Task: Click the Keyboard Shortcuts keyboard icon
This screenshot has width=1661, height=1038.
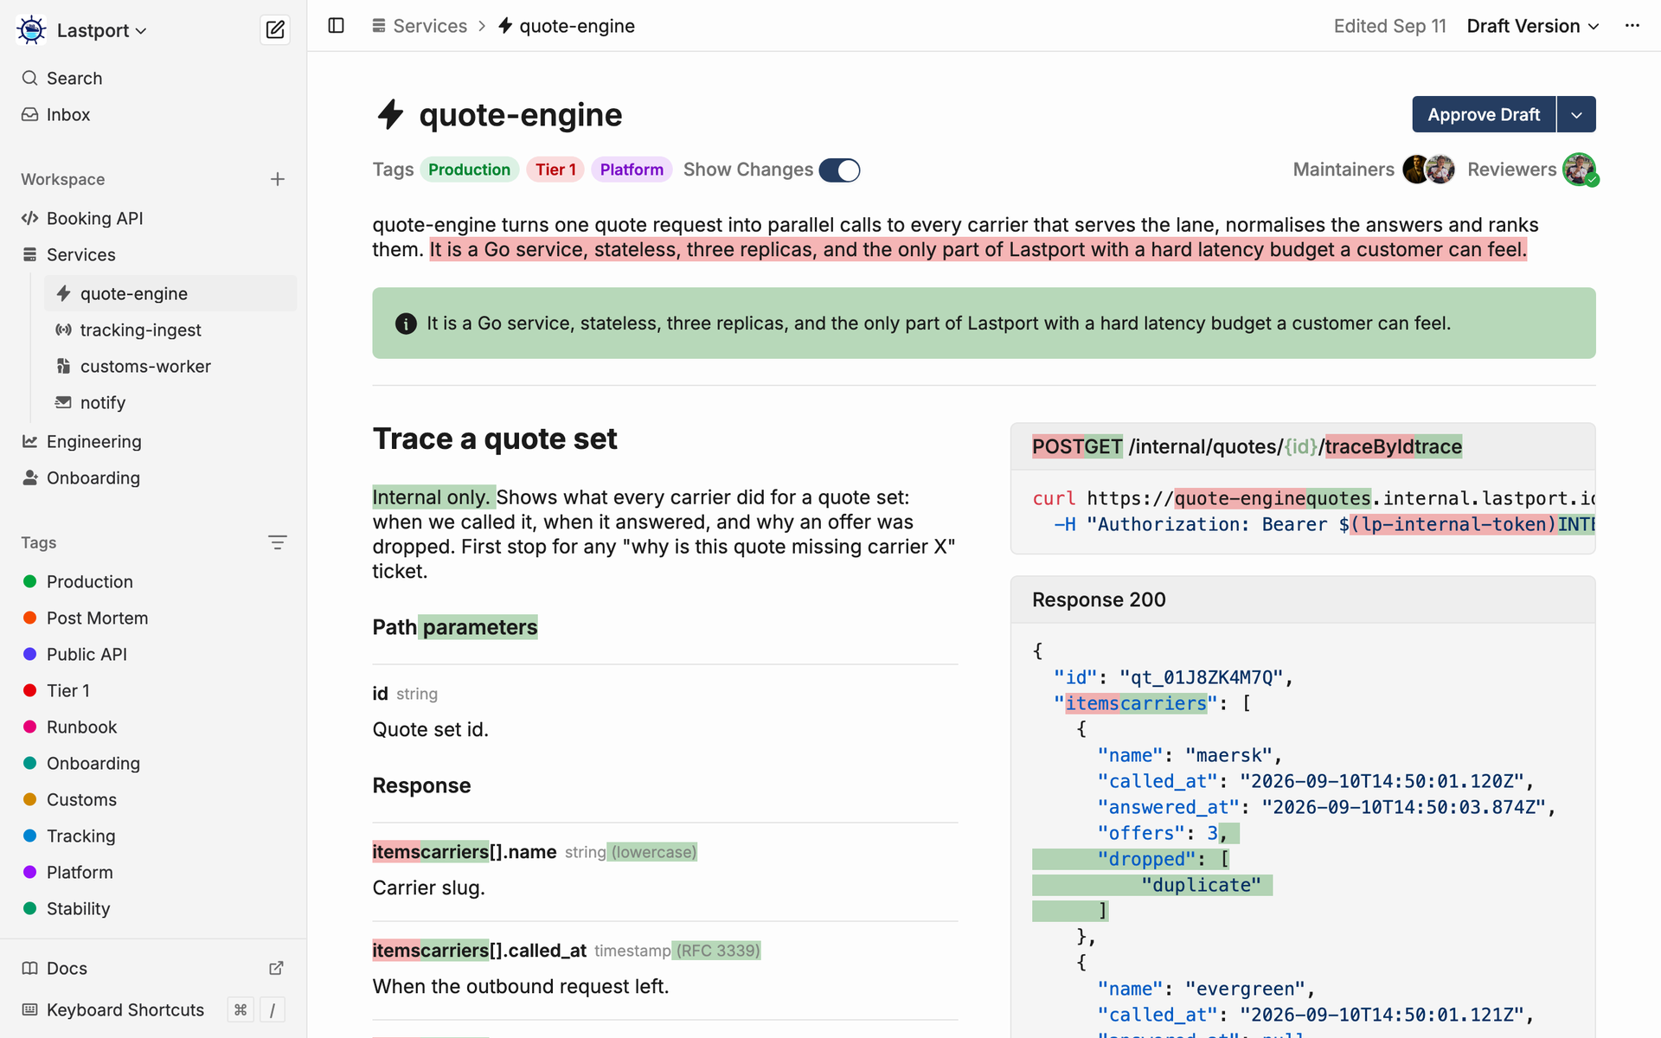Action: pos(30,1009)
